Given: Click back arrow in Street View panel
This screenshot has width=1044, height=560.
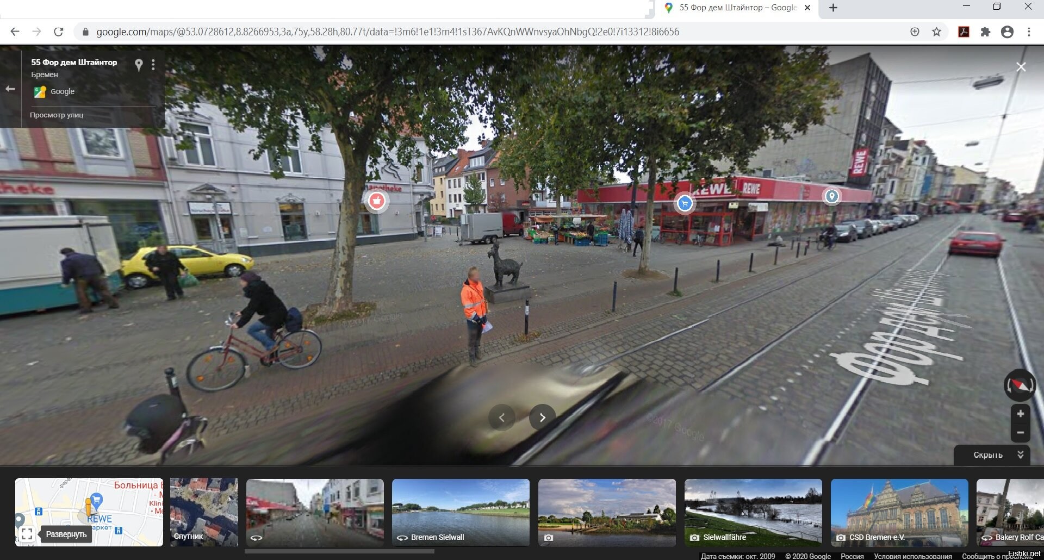Looking at the screenshot, I should coord(10,89).
